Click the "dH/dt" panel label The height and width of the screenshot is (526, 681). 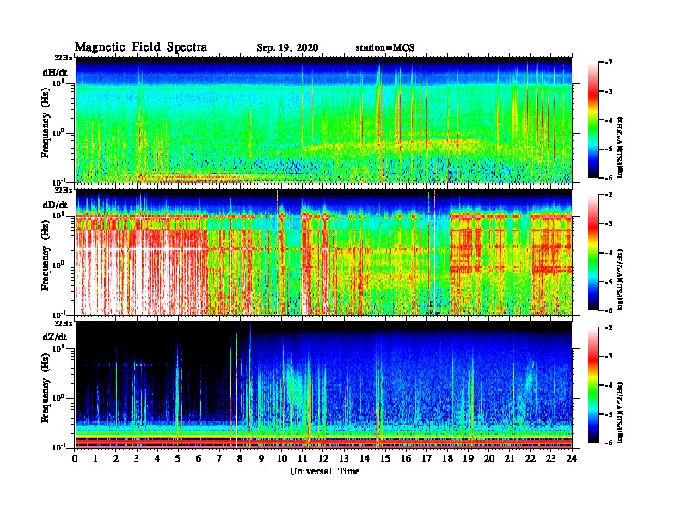click(x=55, y=72)
